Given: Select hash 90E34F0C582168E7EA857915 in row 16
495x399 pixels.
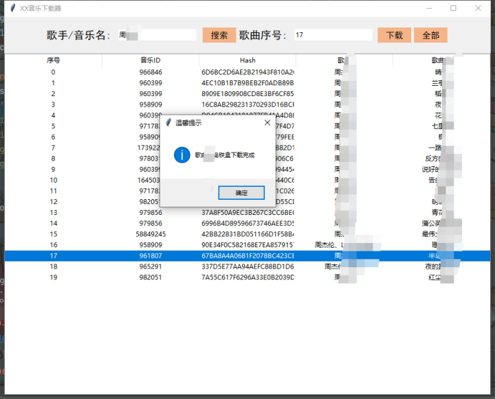Looking at the screenshot, I should (247, 244).
